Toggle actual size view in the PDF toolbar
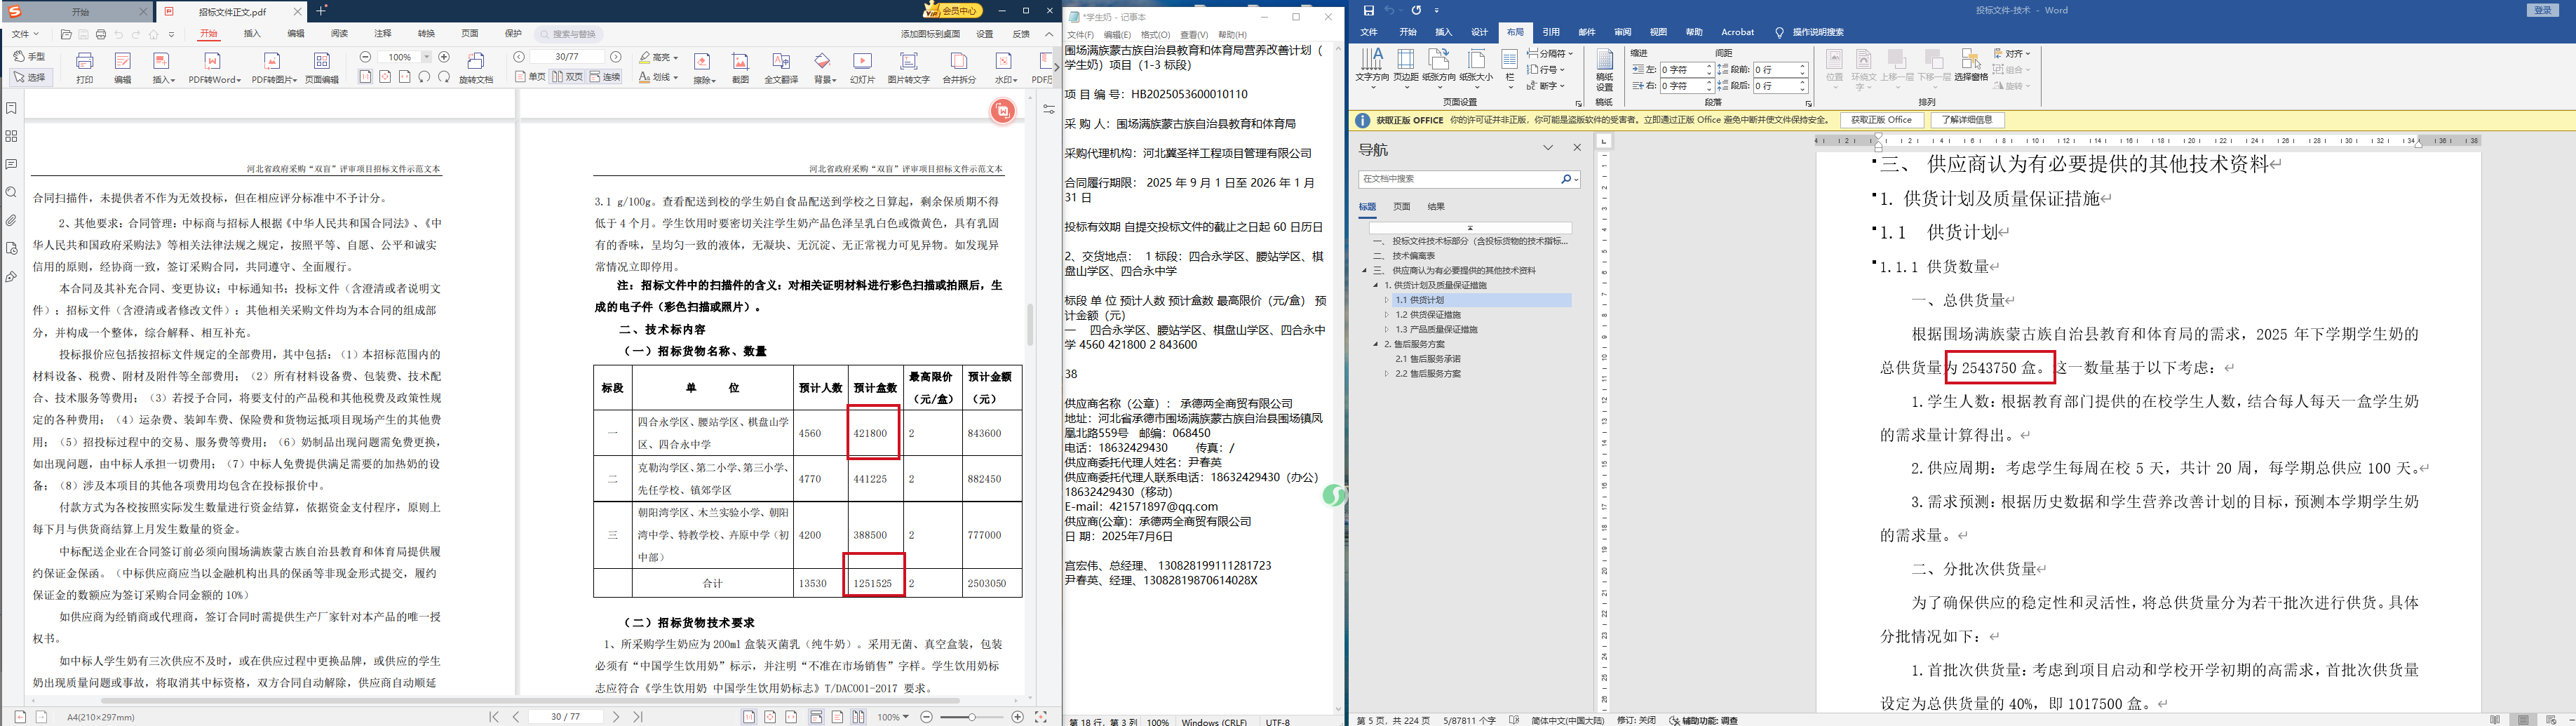 click(x=365, y=77)
